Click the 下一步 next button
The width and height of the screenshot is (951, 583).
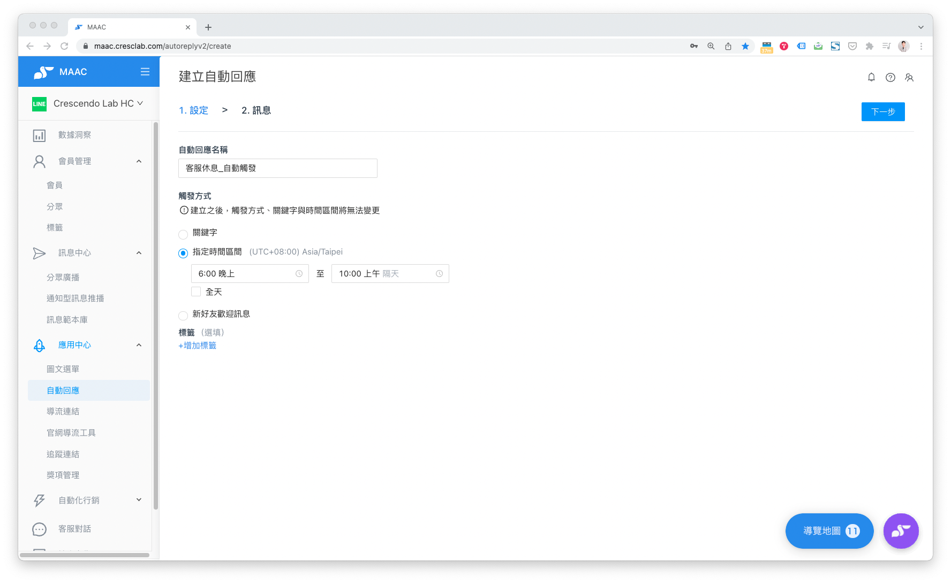pyautogui.click(x=883, y=111)
